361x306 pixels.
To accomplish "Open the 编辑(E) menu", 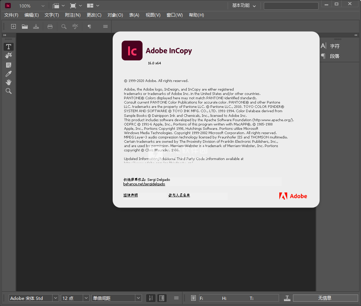I will [x=32, y=15].
